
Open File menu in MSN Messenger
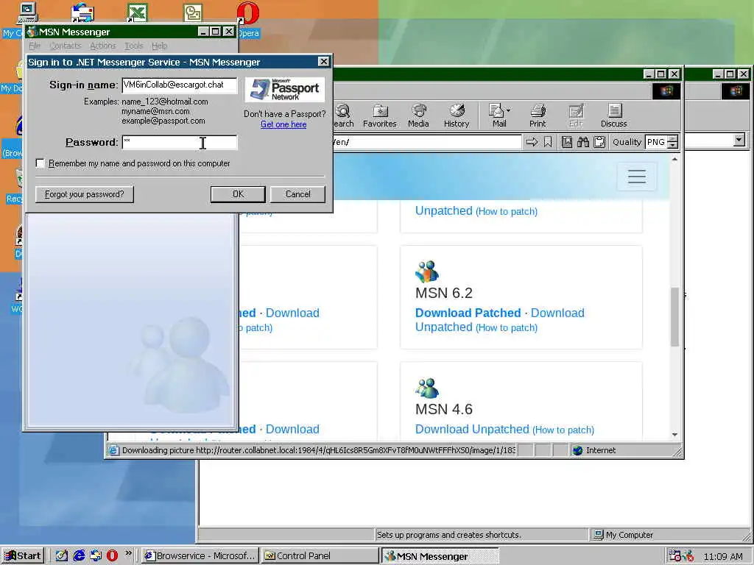[35, 46]
